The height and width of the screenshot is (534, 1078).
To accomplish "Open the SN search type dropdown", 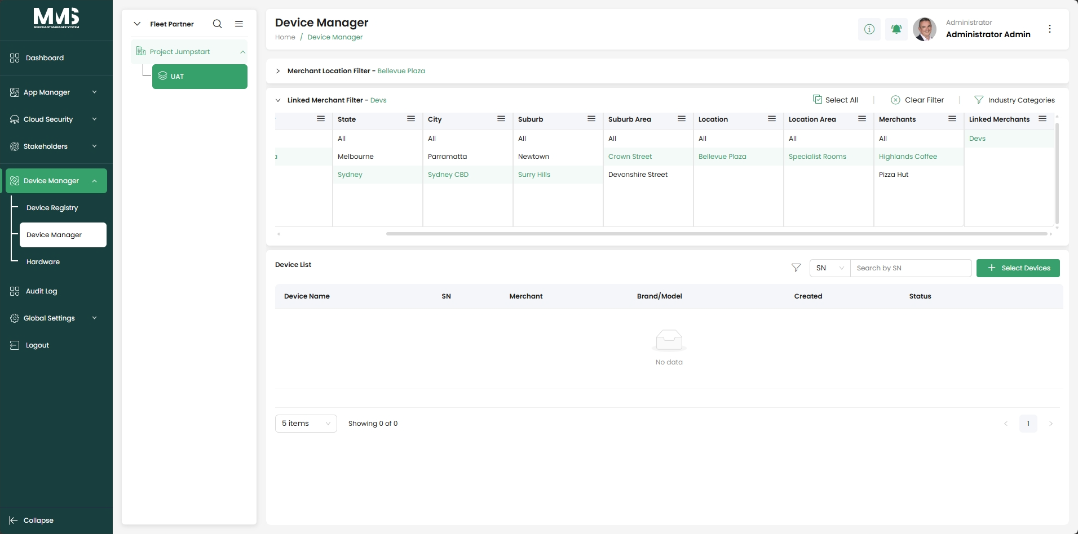I will point(830,268).
